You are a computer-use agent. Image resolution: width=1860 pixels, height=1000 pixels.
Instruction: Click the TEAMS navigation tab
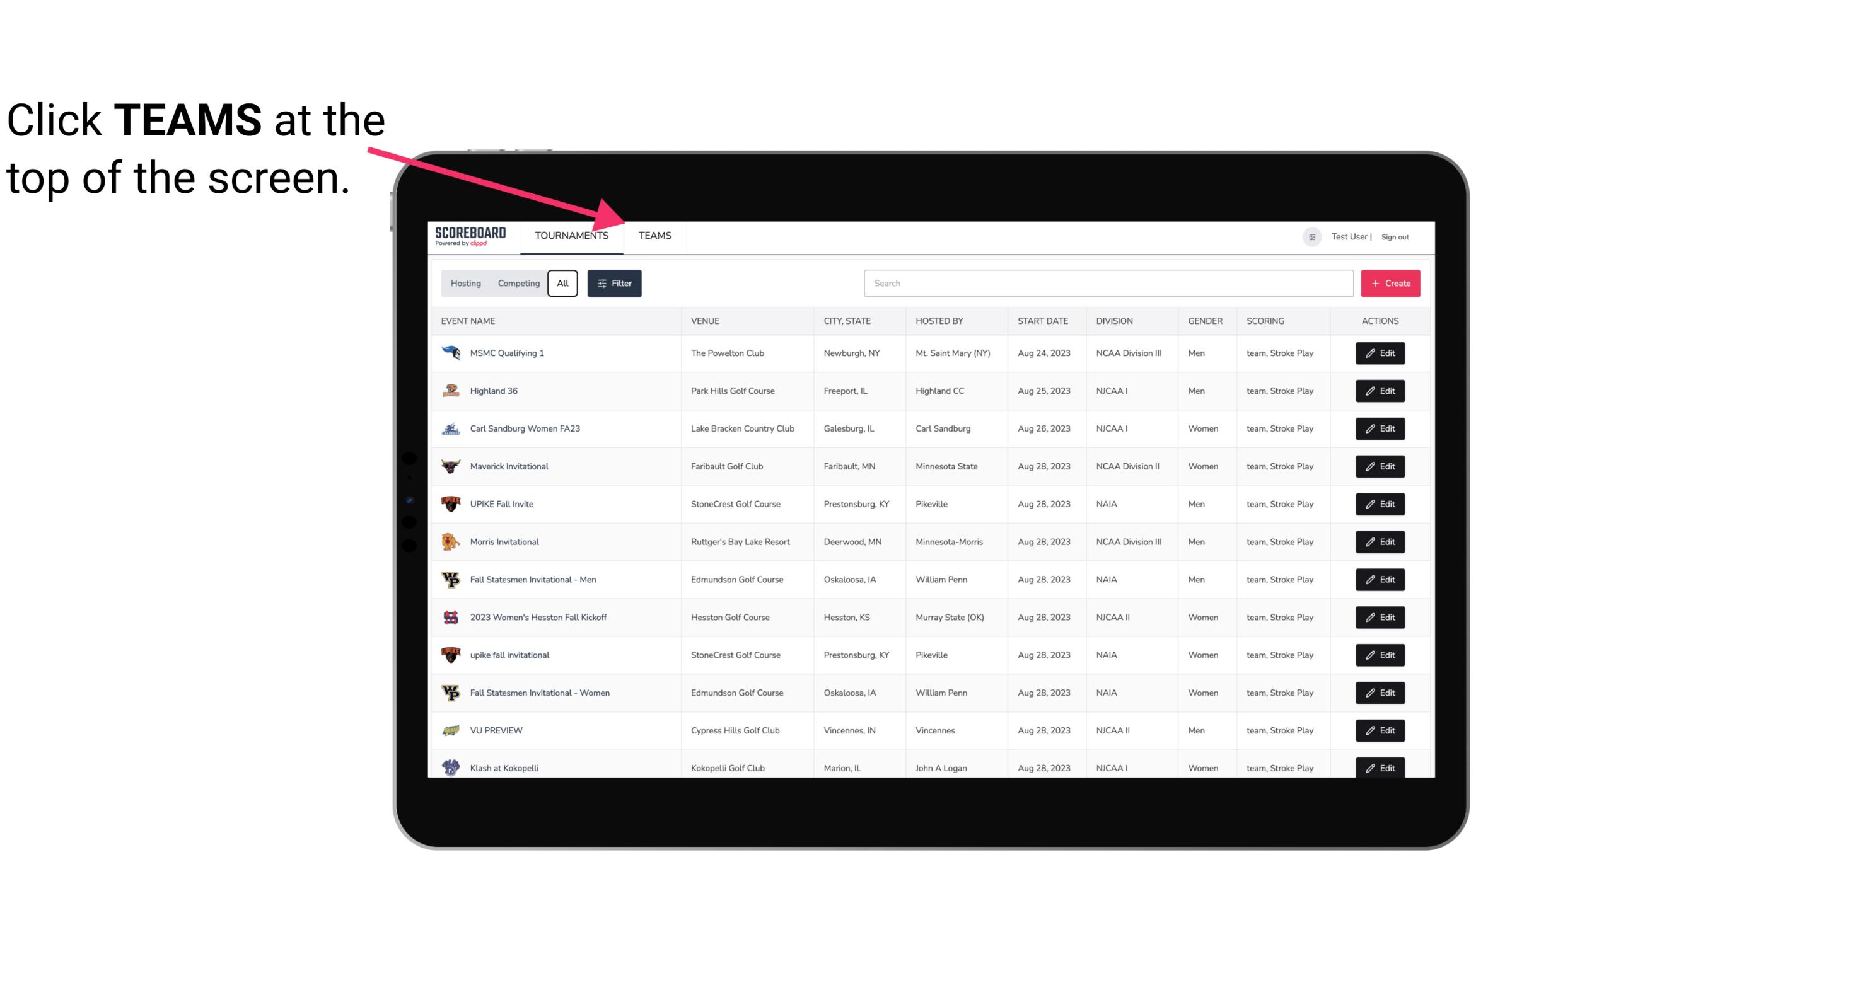[x=653, y=235]
